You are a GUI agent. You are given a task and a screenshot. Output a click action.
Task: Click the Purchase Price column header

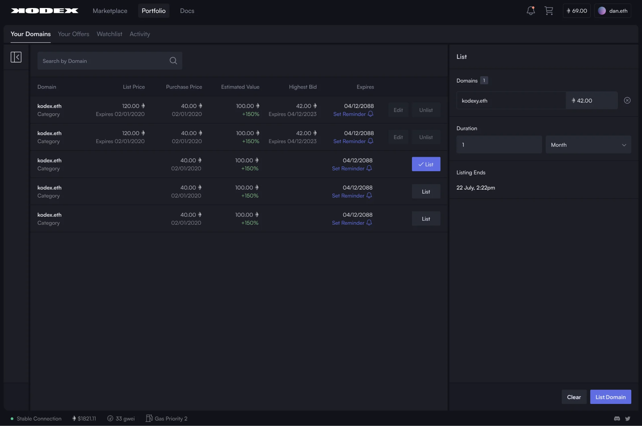coord(184,87)
